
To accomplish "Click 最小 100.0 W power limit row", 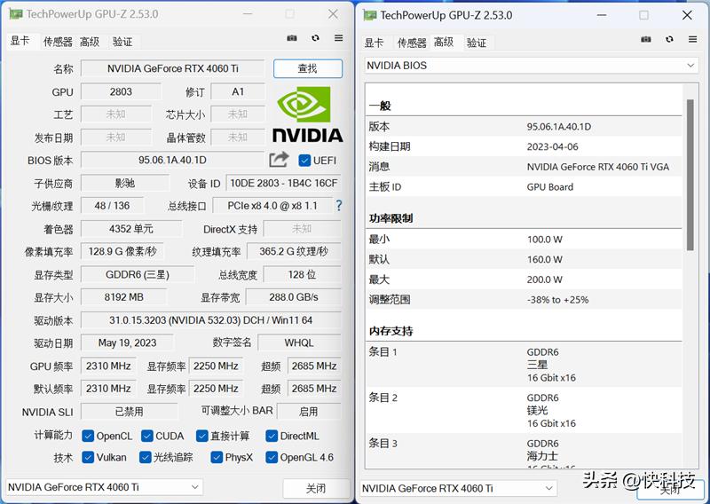I will click(x=525, y=240).
